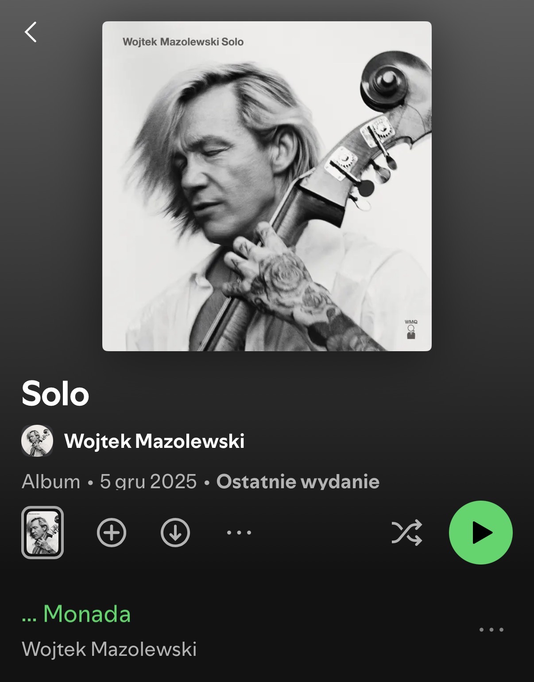Select the Monada track title
Image resolution: width=534 pixels, height=682 pixels.
coord(87,614)
